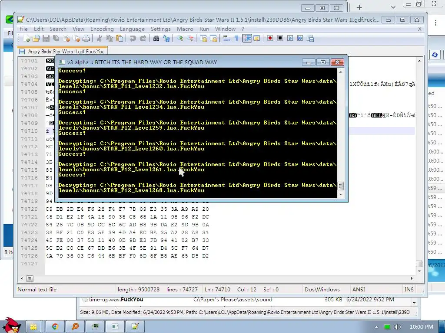The height and width of the screenshot is (333, 445).
Task: Click the Close All documents icon
Action: pyautogui.click(x=76, y=38)
